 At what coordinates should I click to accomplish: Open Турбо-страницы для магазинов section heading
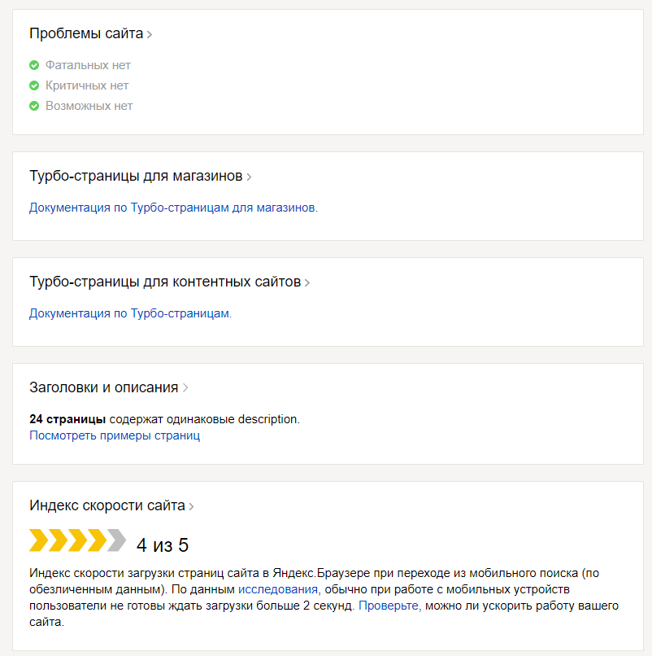tap(136, 176)
